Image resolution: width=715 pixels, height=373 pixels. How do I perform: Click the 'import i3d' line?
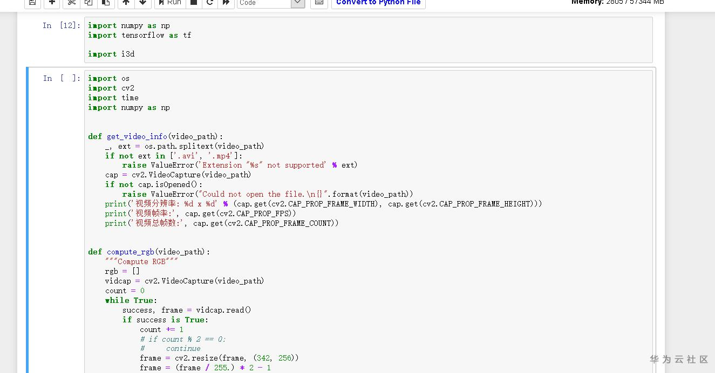111,54
